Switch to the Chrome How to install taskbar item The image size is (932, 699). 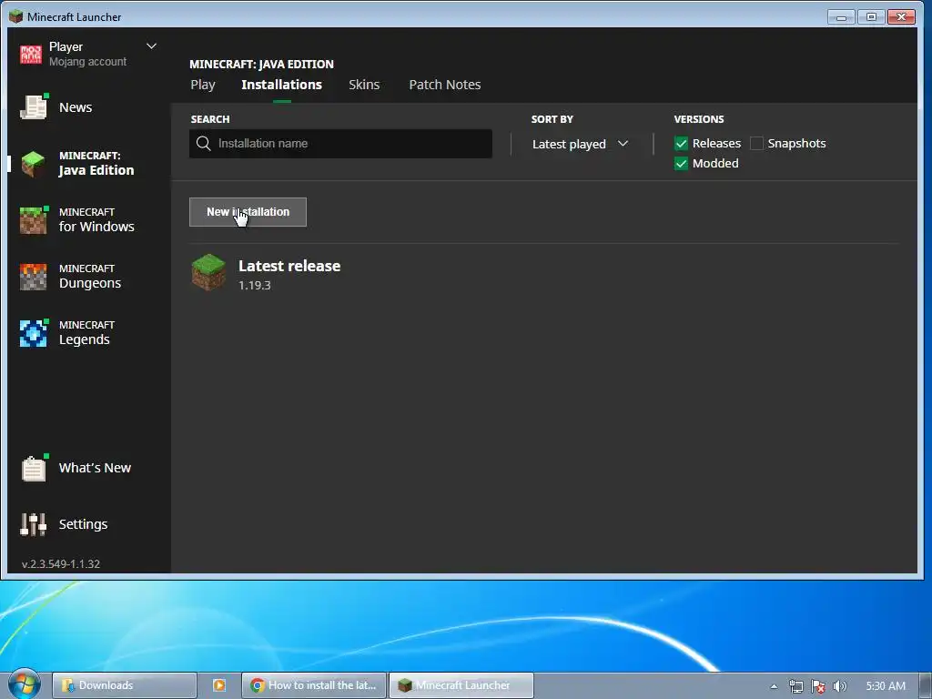(314, 685)
